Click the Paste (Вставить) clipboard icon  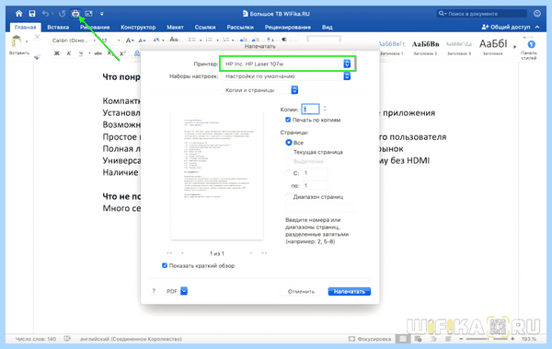point(17,41)
